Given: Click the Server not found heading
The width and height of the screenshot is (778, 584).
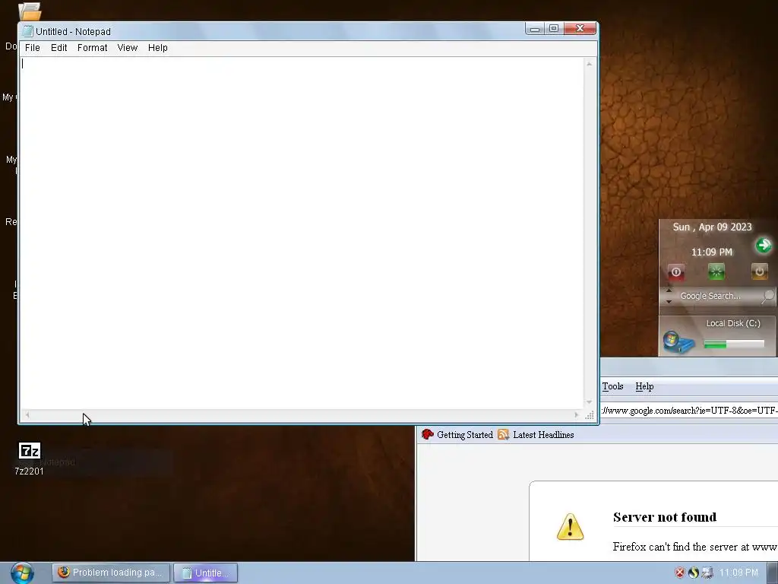Looking at the screenshot, I should [x=665, y=517].
